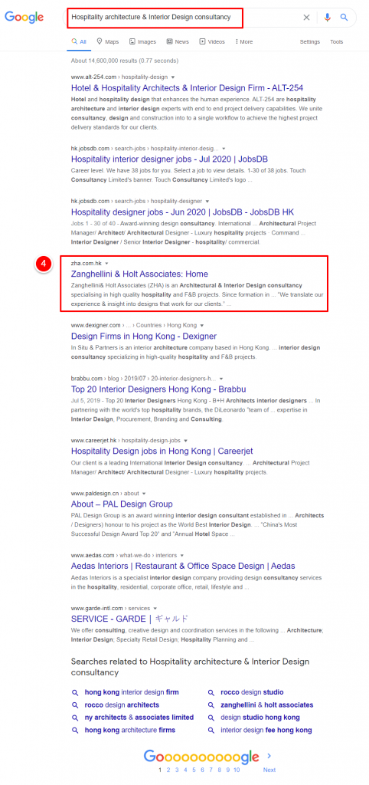This screenshot has width=369, height=785.
Task: Switch to the Images tab
Action: coord(142,42)
